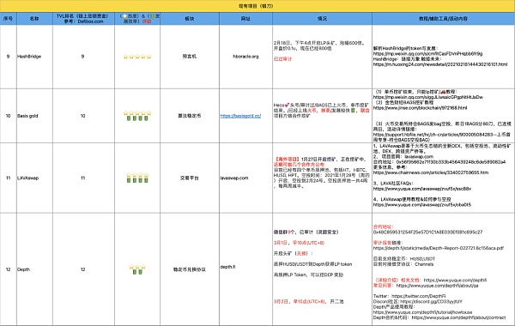Click the five-star rating for HashBridge
The image size is (515, 326).
137,57
